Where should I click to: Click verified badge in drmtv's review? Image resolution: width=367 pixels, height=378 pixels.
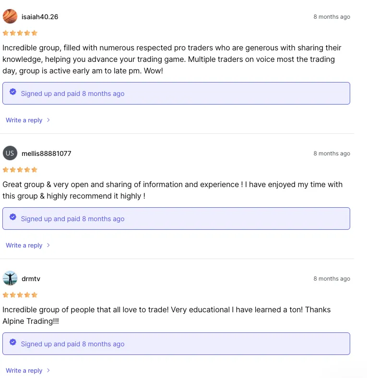13,342
